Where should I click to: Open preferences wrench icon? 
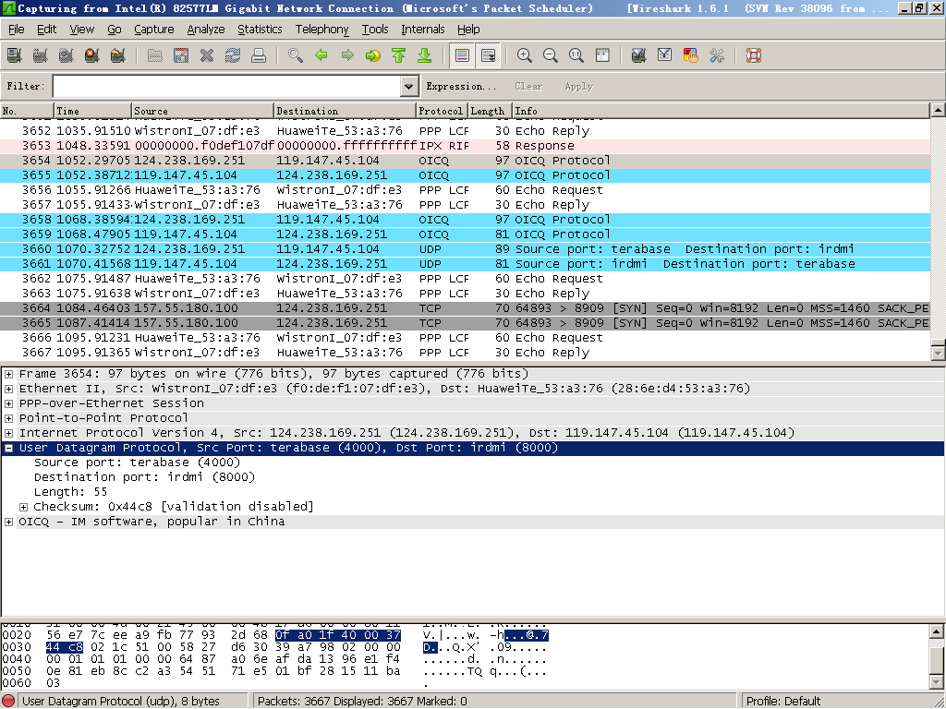coord(717,55)
